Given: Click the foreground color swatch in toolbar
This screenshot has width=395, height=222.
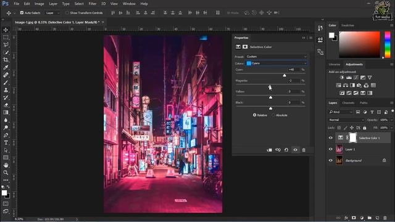Looking at the screenshot, I should click(x=4, y=193).
